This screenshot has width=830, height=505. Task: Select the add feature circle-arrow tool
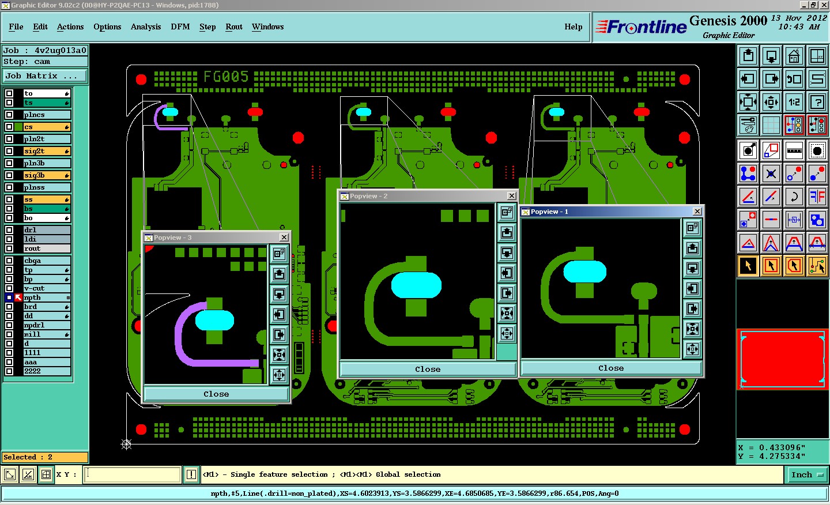pyautogui.click(x=748, y=151)
